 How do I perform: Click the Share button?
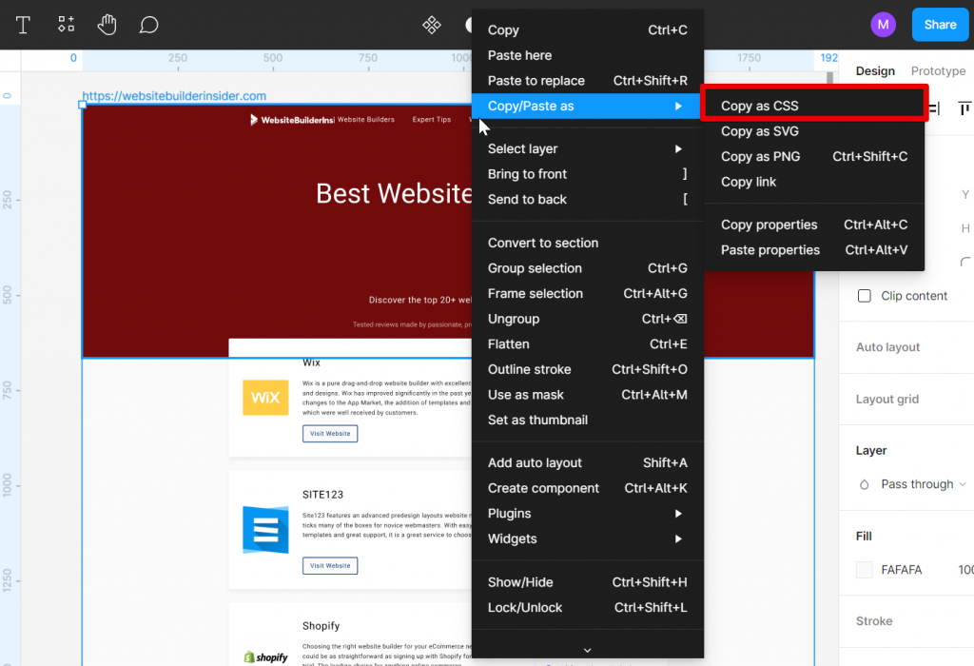click(940, 24)
